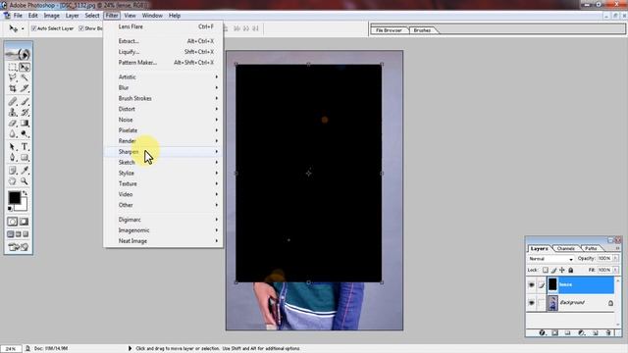Toggle Show Bounding Box checkbox
This screenshot has width=628, height=353.
point(81,28)
